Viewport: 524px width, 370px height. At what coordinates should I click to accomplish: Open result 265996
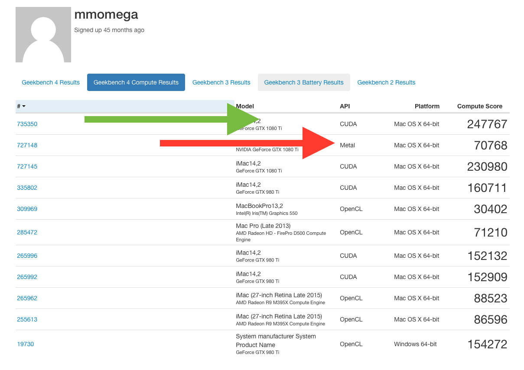coord(27,256)
